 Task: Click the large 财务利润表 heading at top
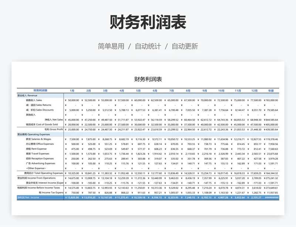pos(148,22)
